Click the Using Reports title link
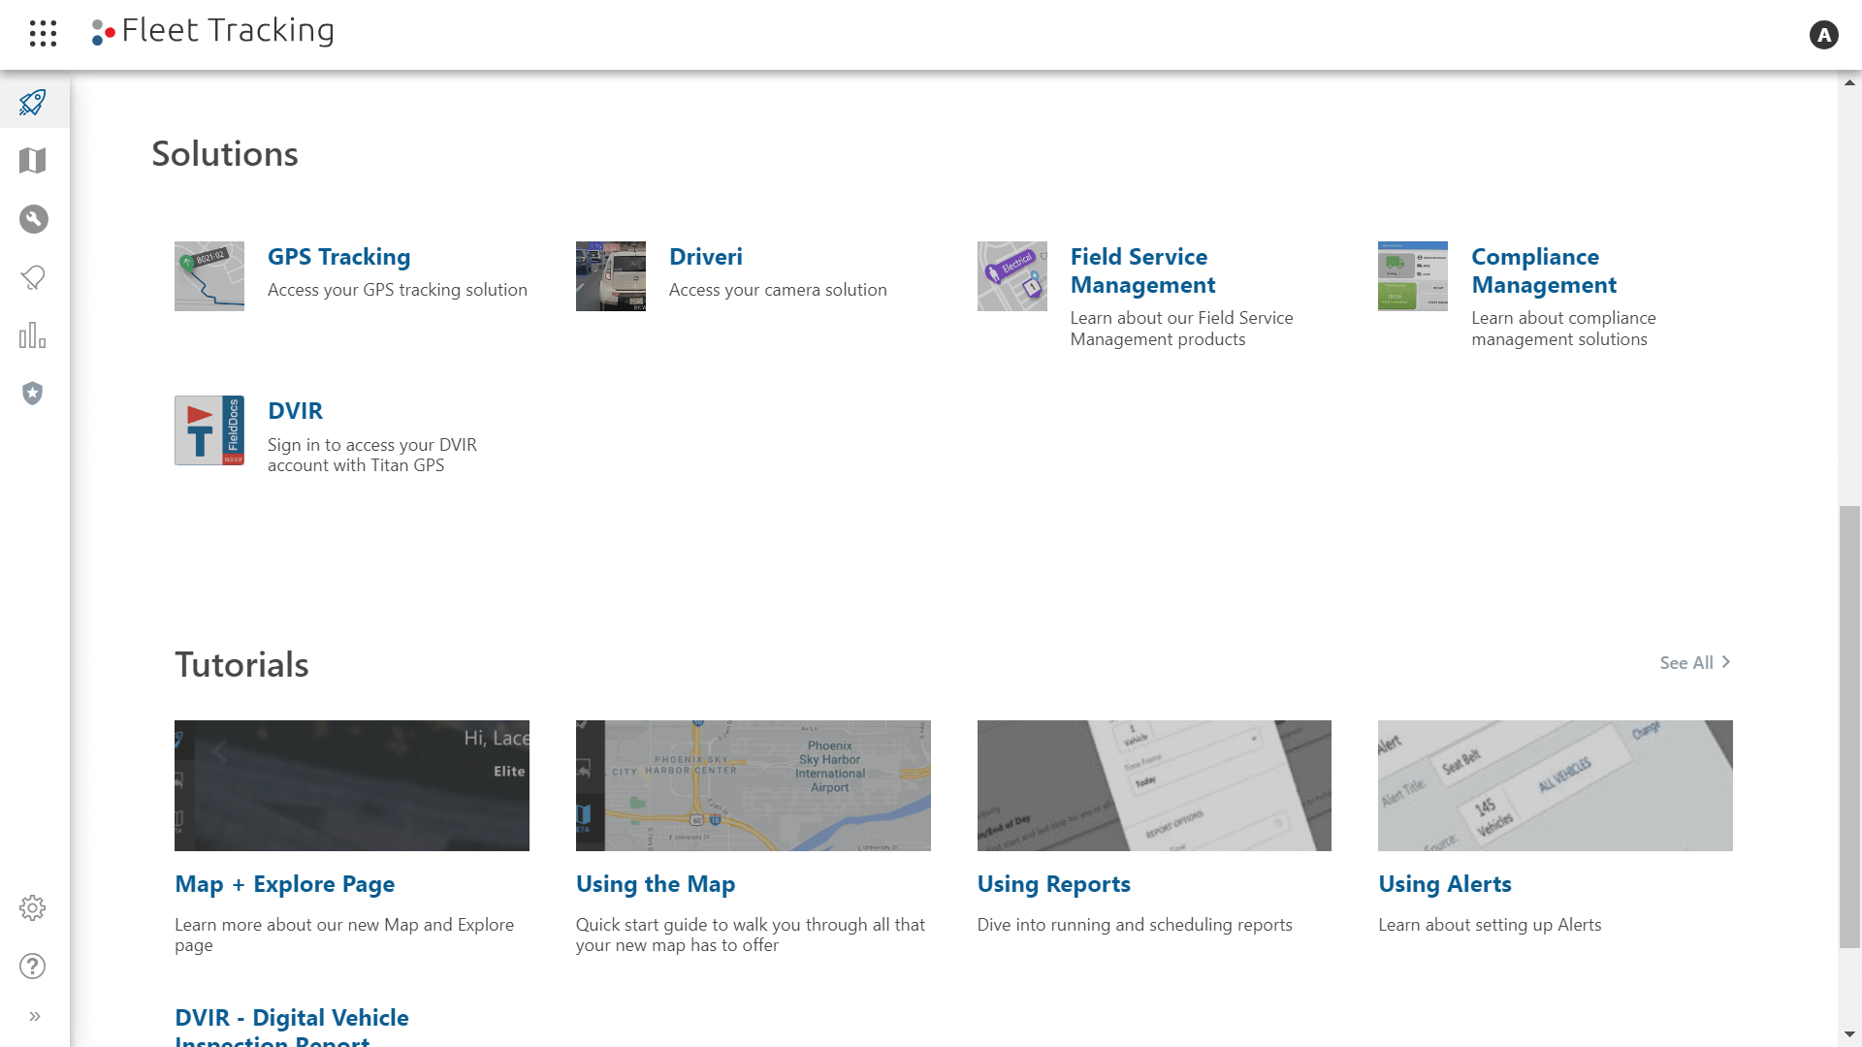 (1053, 884)
